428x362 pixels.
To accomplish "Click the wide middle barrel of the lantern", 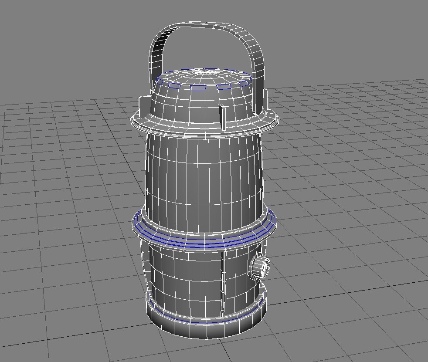I will 200,174.
